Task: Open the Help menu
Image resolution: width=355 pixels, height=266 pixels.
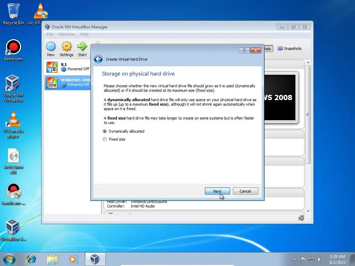Action: [84, 34]
